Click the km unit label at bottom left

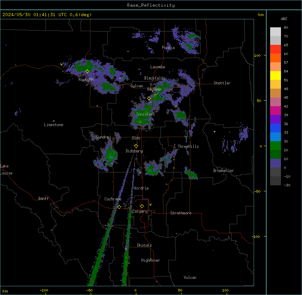click(5, 291)
